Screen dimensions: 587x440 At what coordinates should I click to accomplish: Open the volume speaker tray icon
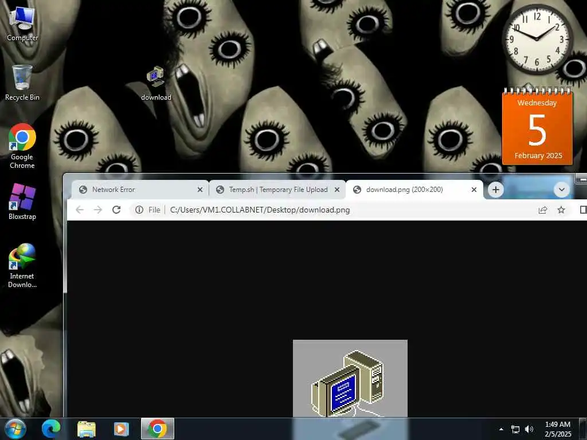pos(529,429)
